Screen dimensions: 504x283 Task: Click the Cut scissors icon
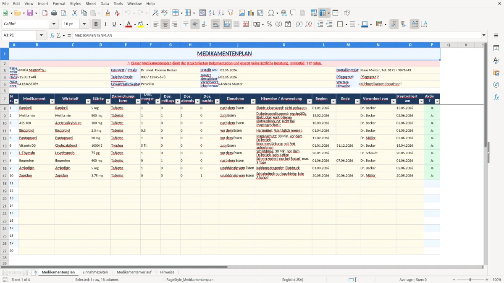pos(75,13)
